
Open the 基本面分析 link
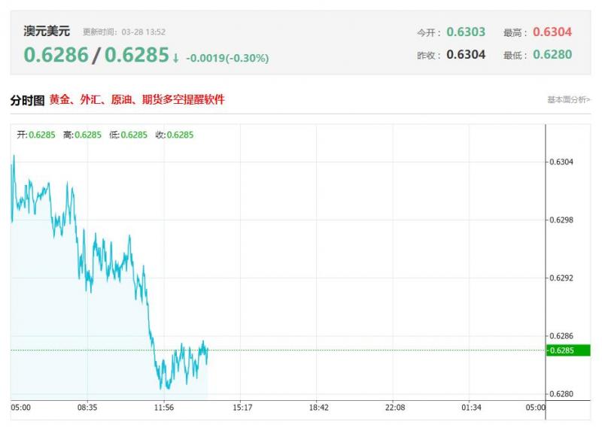pyautogui.click(x=568, y=100)
